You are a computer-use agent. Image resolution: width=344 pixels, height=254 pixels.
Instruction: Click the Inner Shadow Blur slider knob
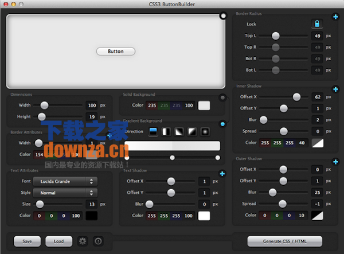pos(264,120)
